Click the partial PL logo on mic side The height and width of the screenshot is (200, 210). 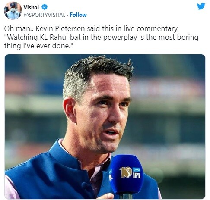click(111, 176)
